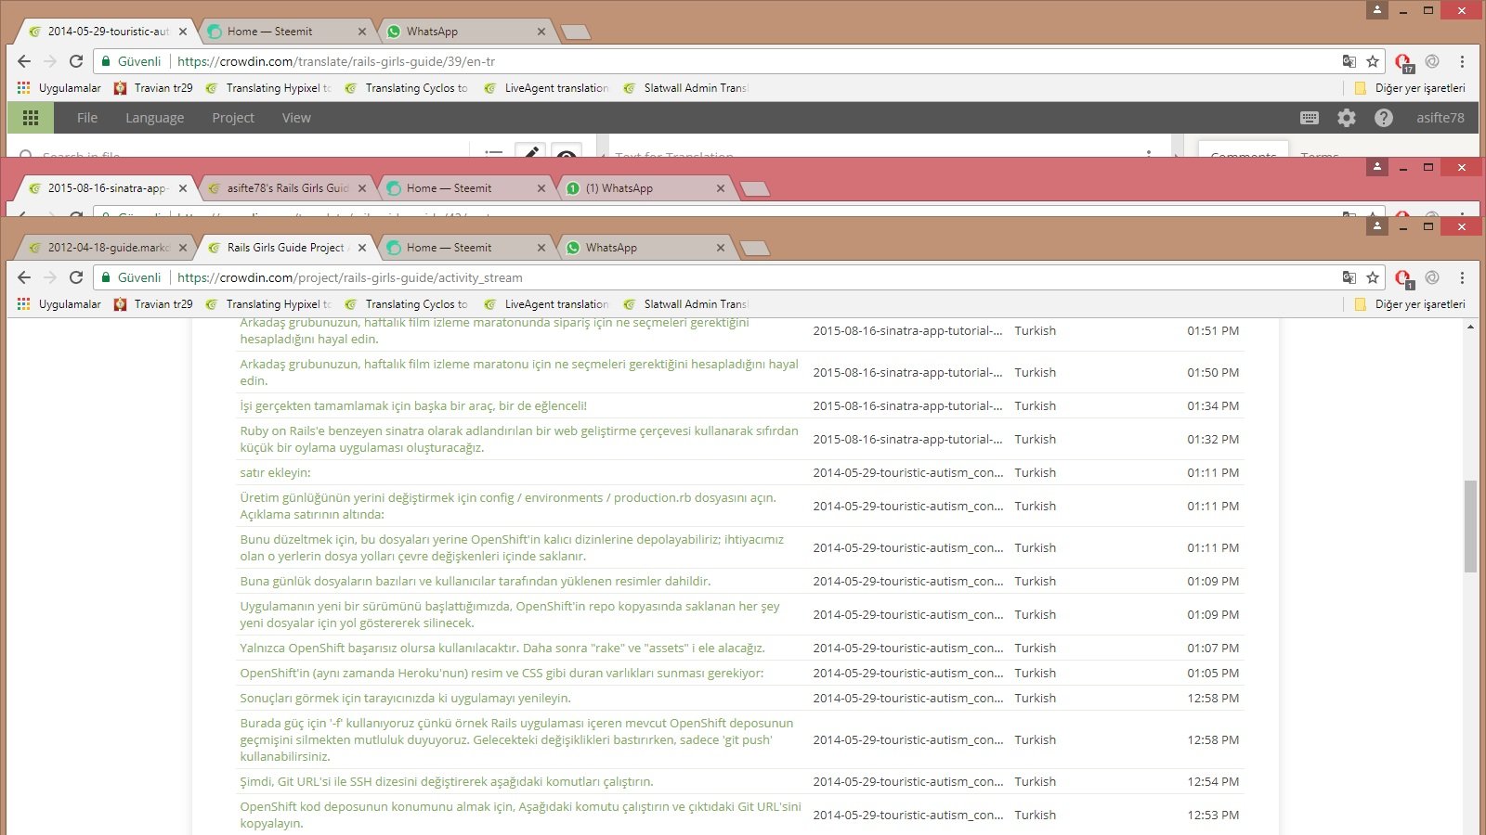
Task: Select 2015-08-16-sinatra-app tab in middle window
Action: tap(108, 188)
